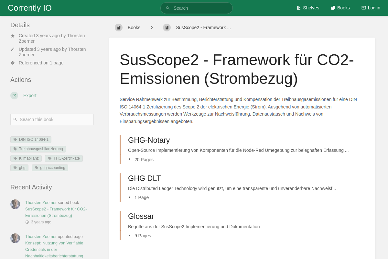Screen dimensions: 388x259
Task: Select the ghgaccounting tag
Action: (x=50, y=168)
